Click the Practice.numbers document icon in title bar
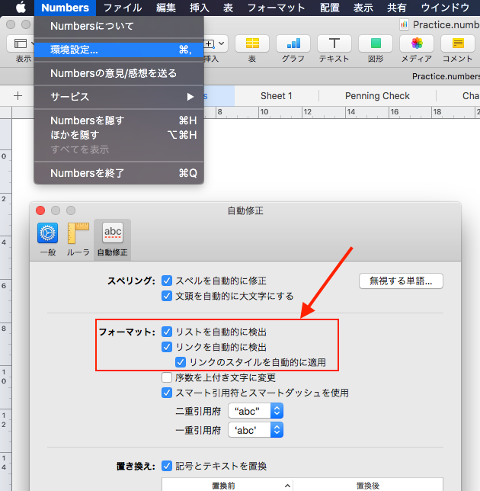 (404, 24)
